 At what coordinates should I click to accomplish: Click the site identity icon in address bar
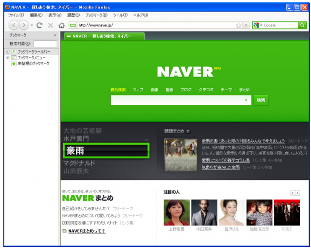[73, 25]
